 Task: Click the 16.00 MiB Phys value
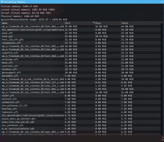point(101,92)
